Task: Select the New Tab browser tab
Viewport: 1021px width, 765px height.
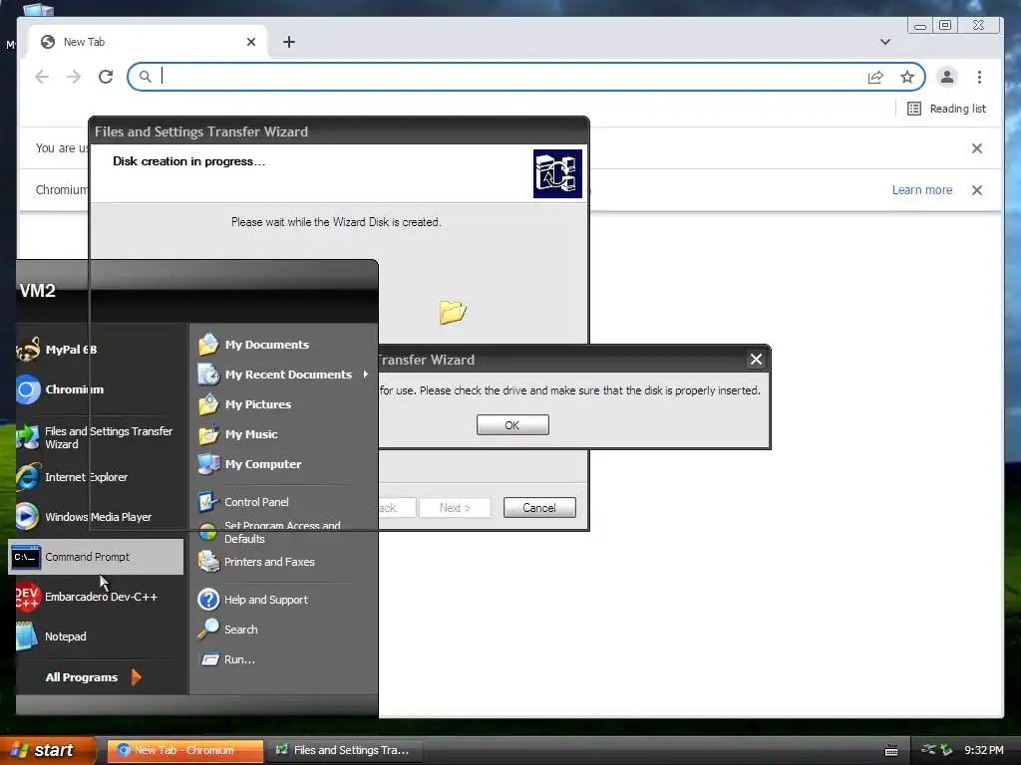Action: click(x=147, y=42)
